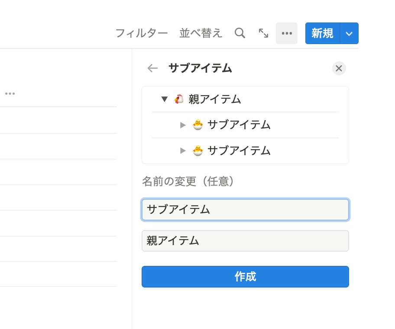Viewport: 395px width, 329px height.
Task: Collapse the 親アイテム tree row
Action: tap(165, 99)
